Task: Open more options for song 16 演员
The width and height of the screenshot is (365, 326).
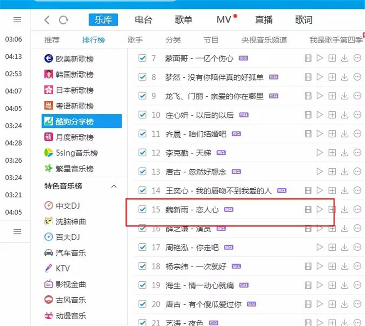Action: pos(357,228)
